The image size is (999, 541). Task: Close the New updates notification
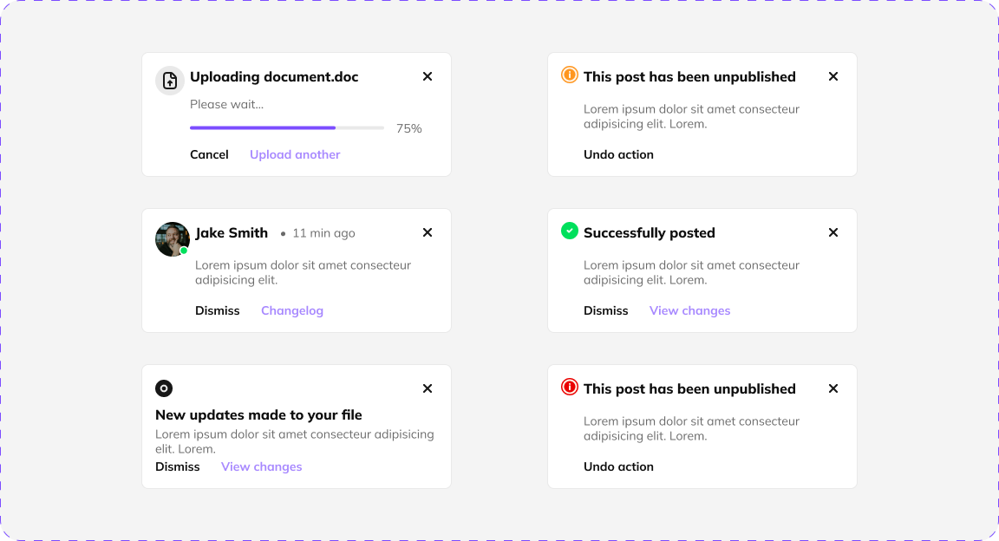[428, 388]
